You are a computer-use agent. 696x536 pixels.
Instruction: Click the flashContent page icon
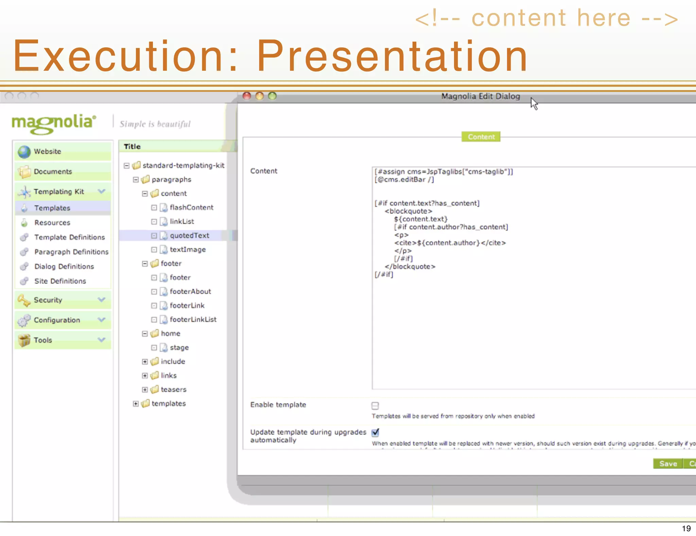(164, 207)
